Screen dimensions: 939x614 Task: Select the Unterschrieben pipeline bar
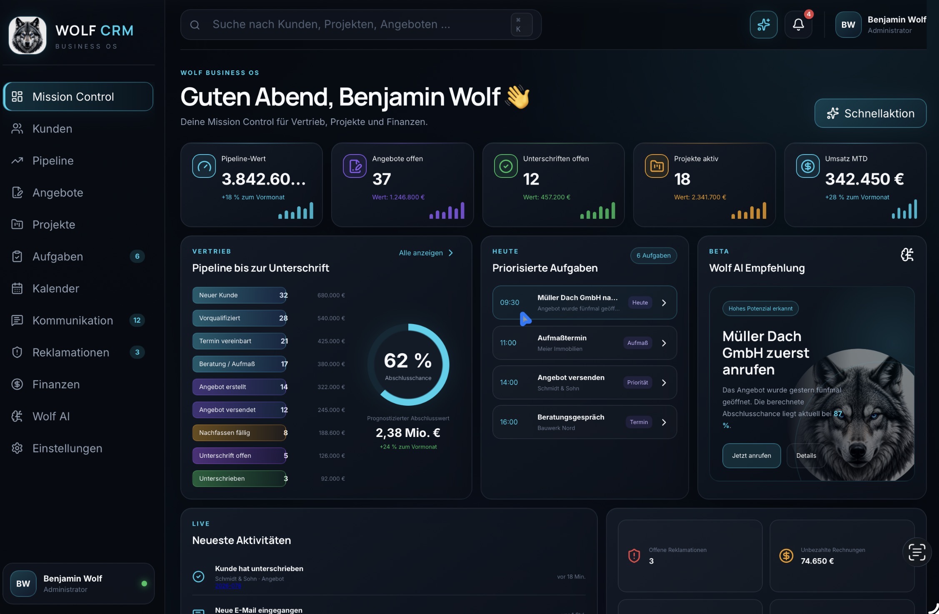tap(239, 479)
